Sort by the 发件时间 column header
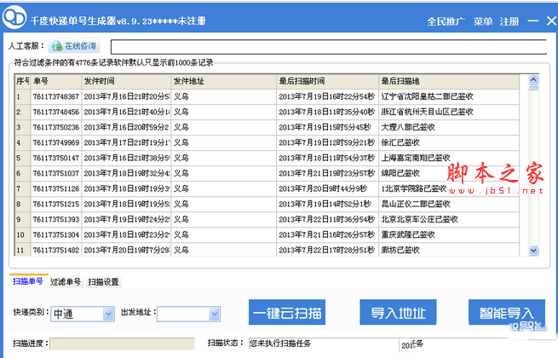Screen dimensions: 558x358 tap(126, 82)
